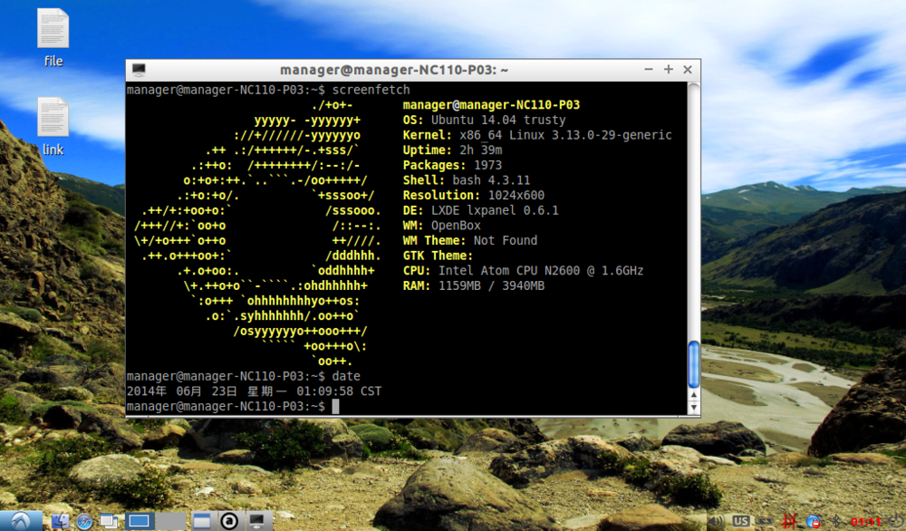Click the 'DE: LXDE lxpanel 0.6.1' line
Image resolution: width=906 pixels, height=531 pixels.
(x=481, y=209)
